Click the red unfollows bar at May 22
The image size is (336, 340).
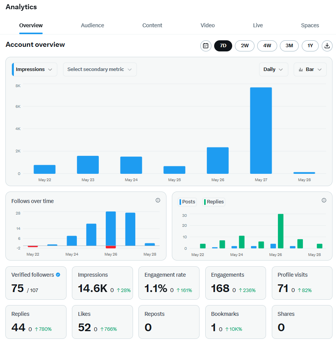click(33, 246)
